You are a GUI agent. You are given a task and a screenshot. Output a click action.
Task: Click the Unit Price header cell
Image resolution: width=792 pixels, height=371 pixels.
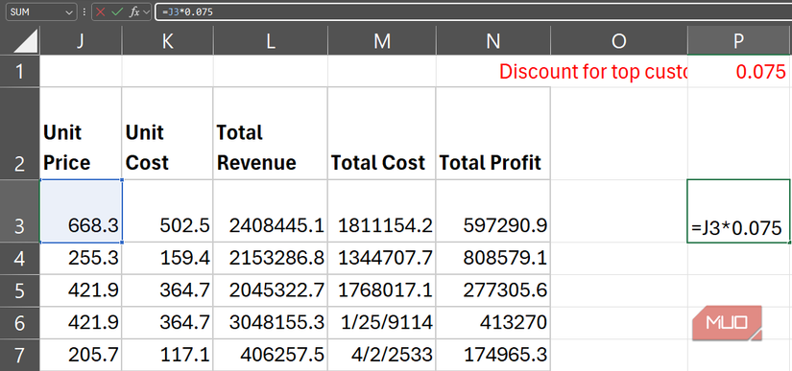[x=81, y=133]
